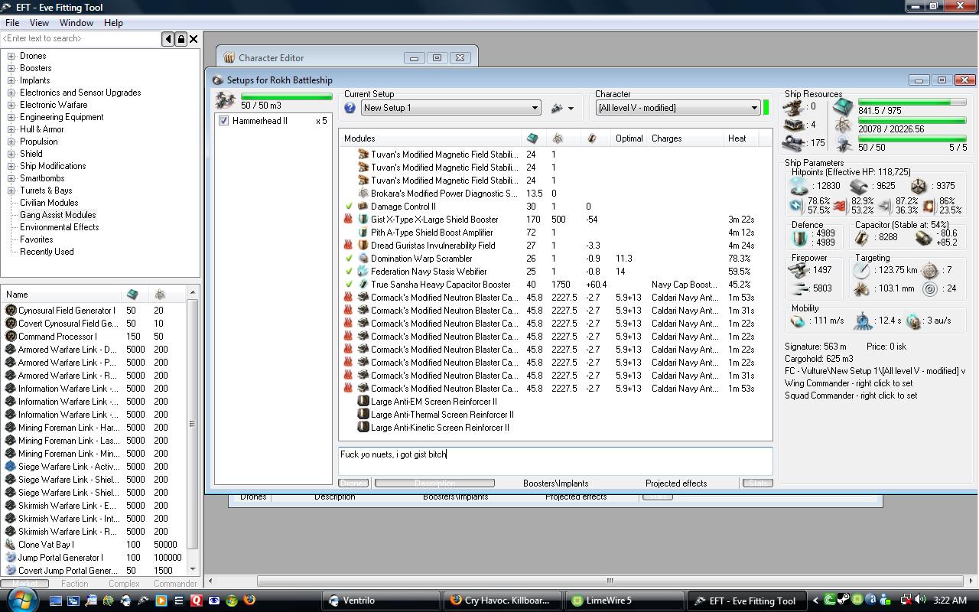
Task: Click the setup description text box
Action: (x=555, y=461)
